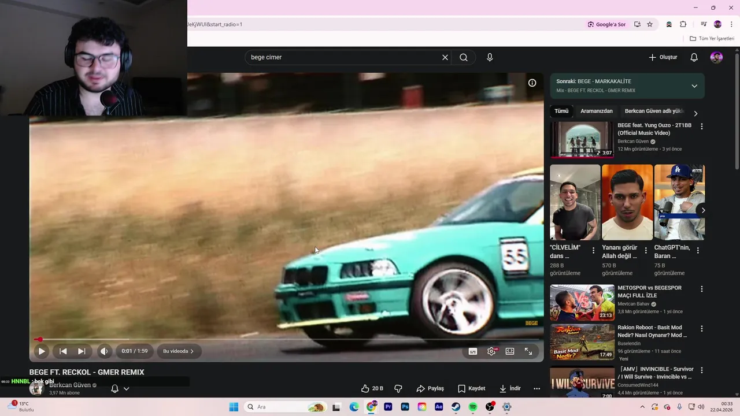Clear the search box text
Viewport: 740px width, 416px height.
coord(445,57)
